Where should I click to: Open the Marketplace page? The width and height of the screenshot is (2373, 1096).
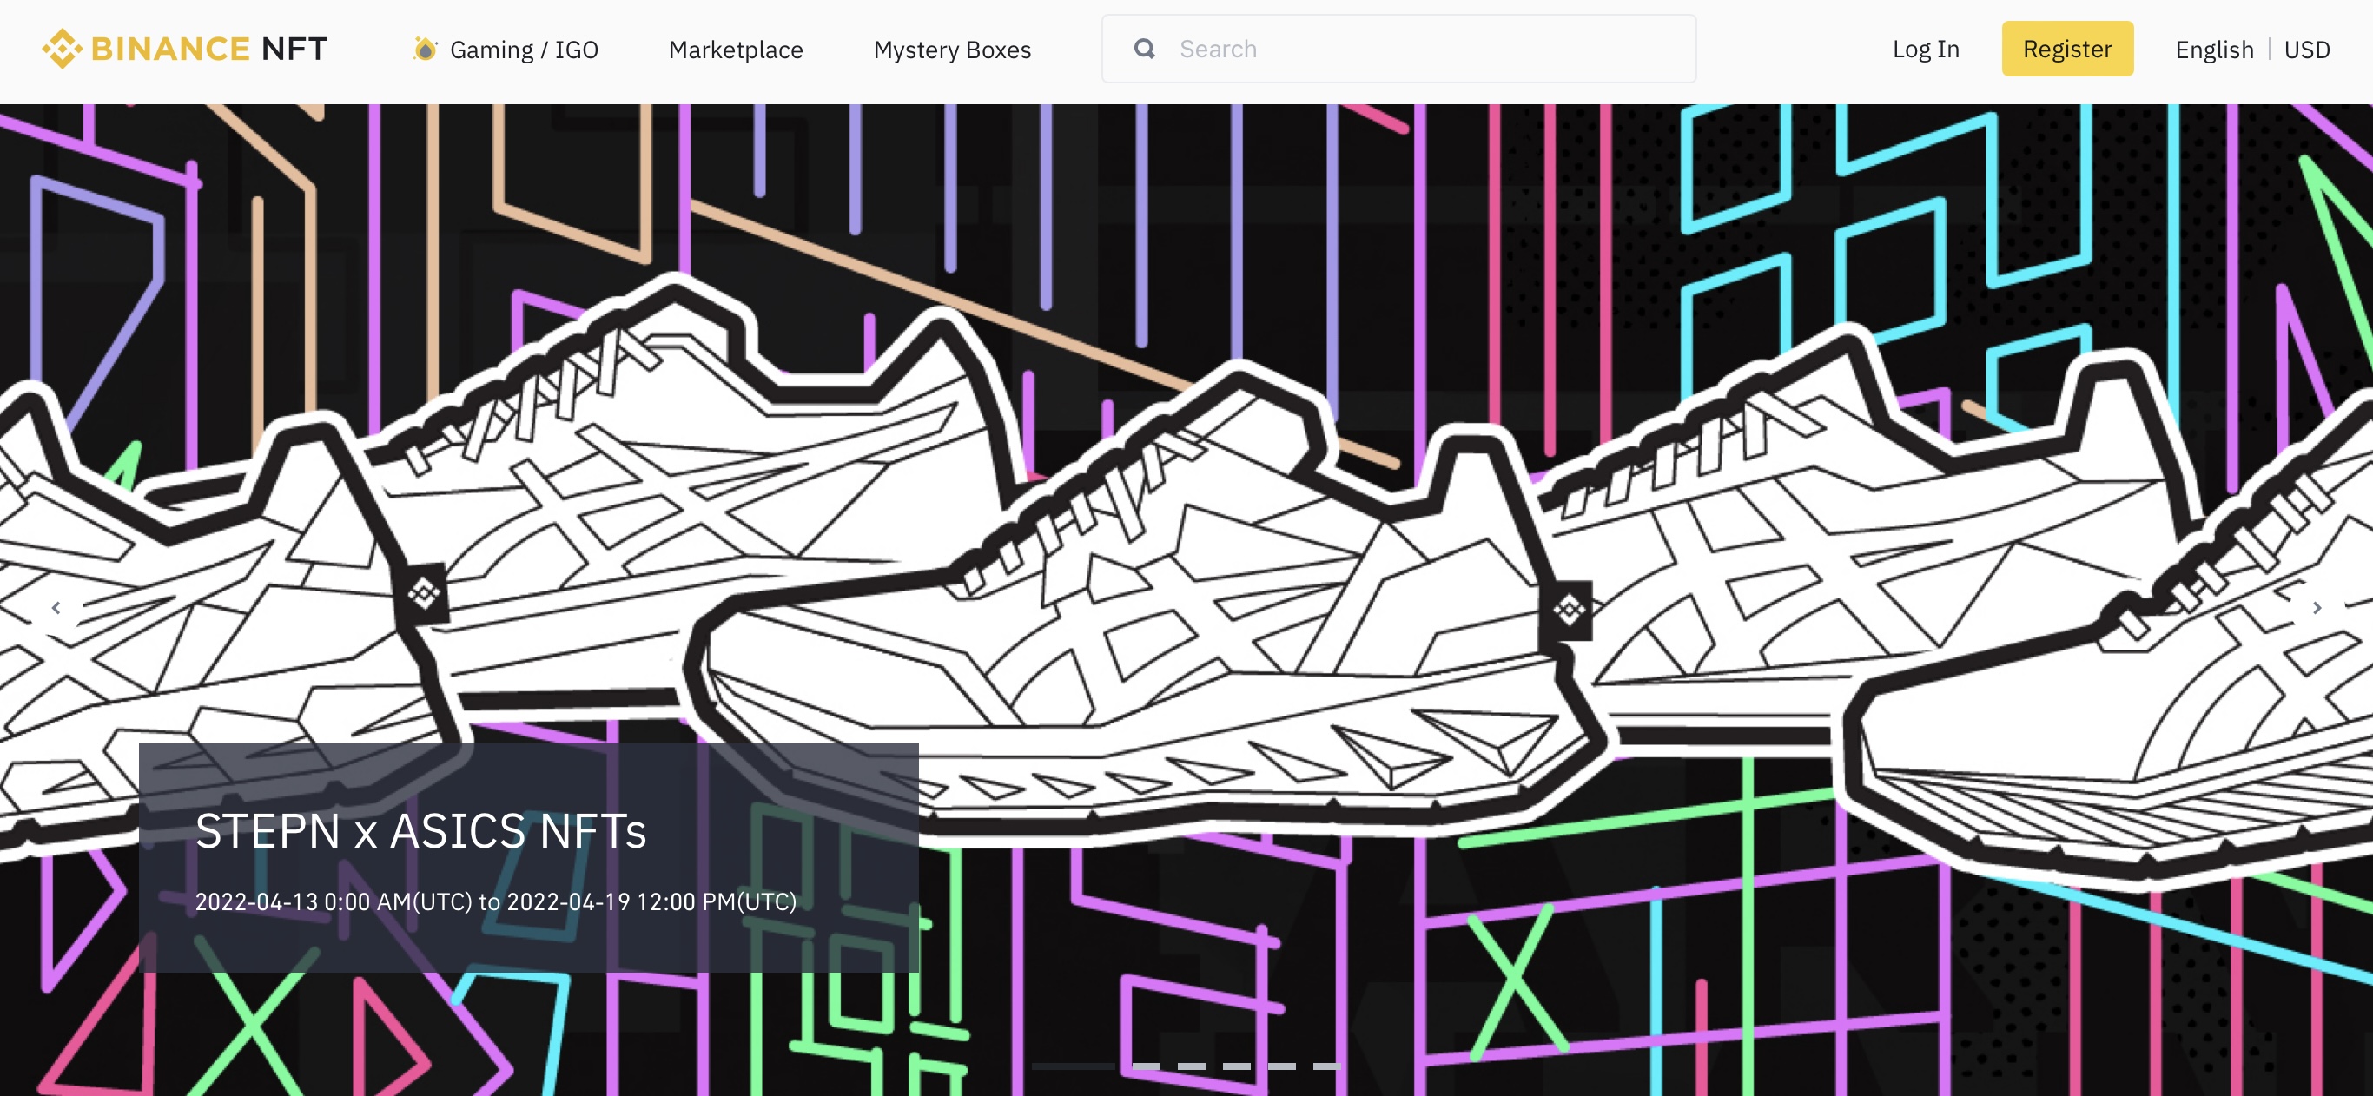tap(735, 50)
